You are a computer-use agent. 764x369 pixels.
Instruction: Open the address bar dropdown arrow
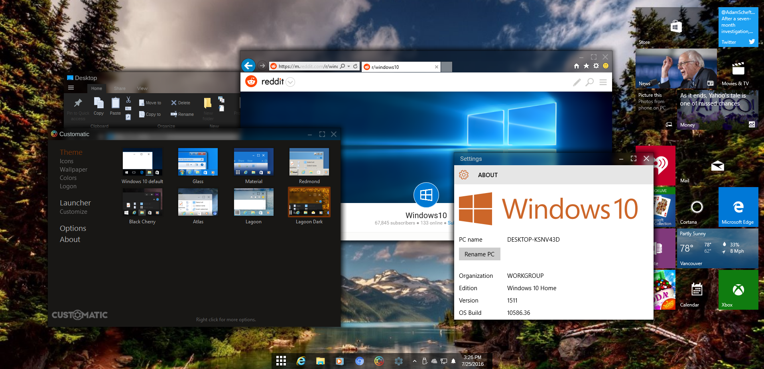pos(349,66)
